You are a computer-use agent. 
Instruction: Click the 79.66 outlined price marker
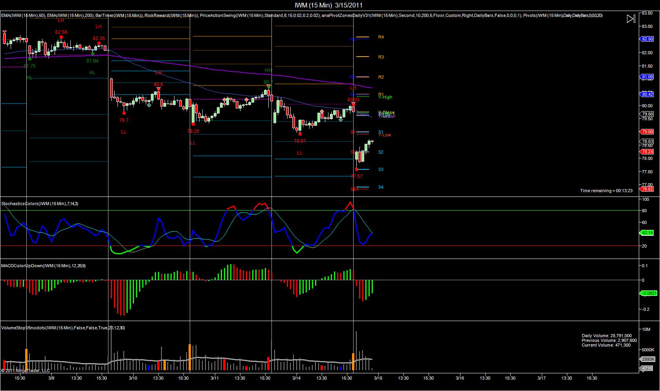click(647, 114)
